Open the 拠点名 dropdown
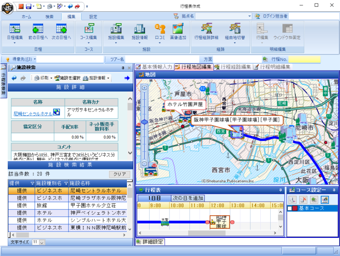 point(249,16)
